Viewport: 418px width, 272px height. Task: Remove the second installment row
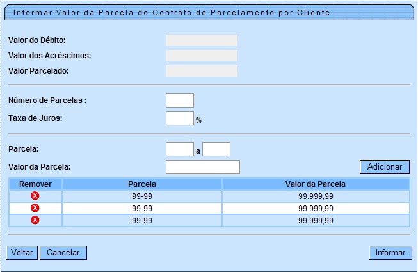35,208
